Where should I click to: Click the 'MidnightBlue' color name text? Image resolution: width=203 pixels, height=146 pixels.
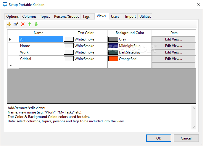pyautogui.click(x=130, y=46)
